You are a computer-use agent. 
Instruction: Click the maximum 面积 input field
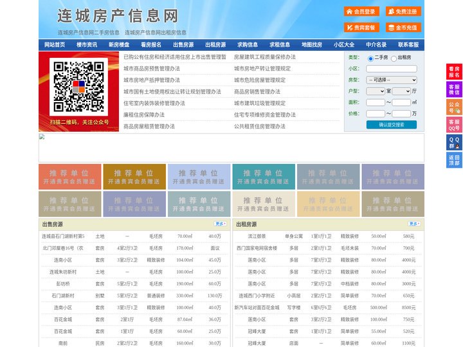click(x=401, y=102)
